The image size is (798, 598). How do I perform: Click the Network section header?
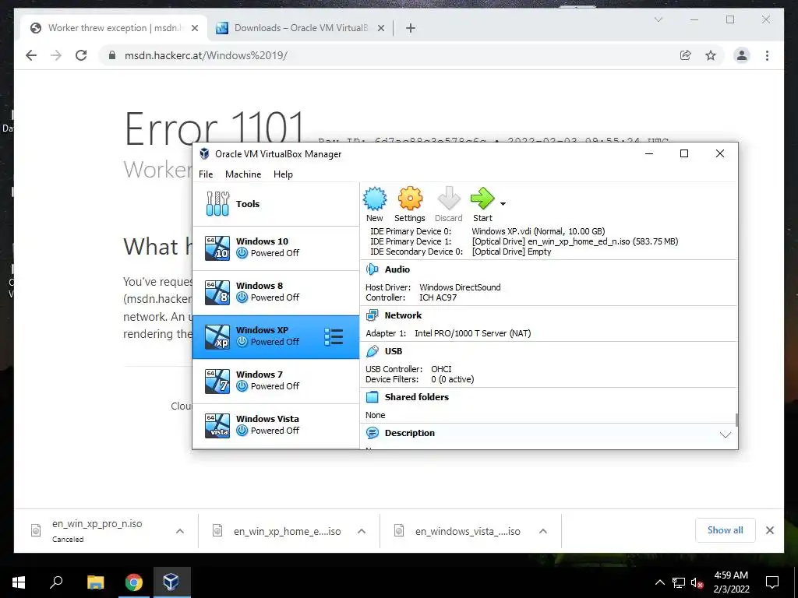click(x=403, y=315)
